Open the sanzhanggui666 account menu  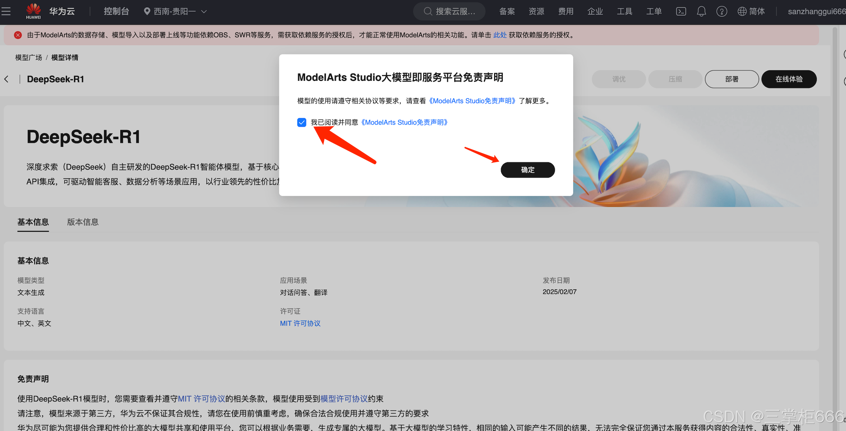coord(816,11)
